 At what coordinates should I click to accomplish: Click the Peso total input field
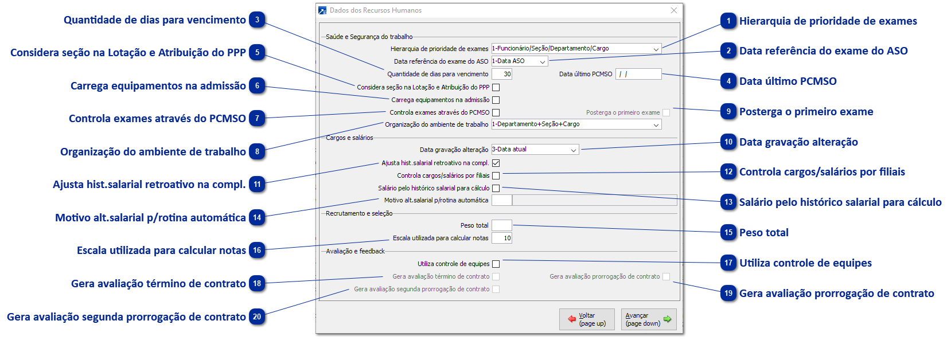[x=501, y=225]
